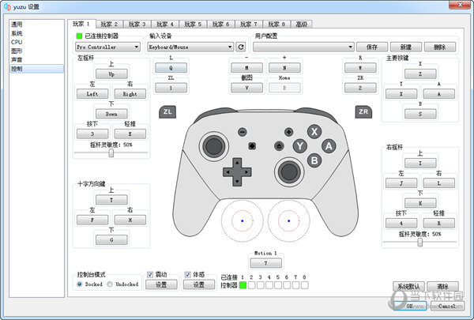The height and width of the screenshot is (320, 474).
Task: Click the D-pad on controller image
Action: coord(236,171)
